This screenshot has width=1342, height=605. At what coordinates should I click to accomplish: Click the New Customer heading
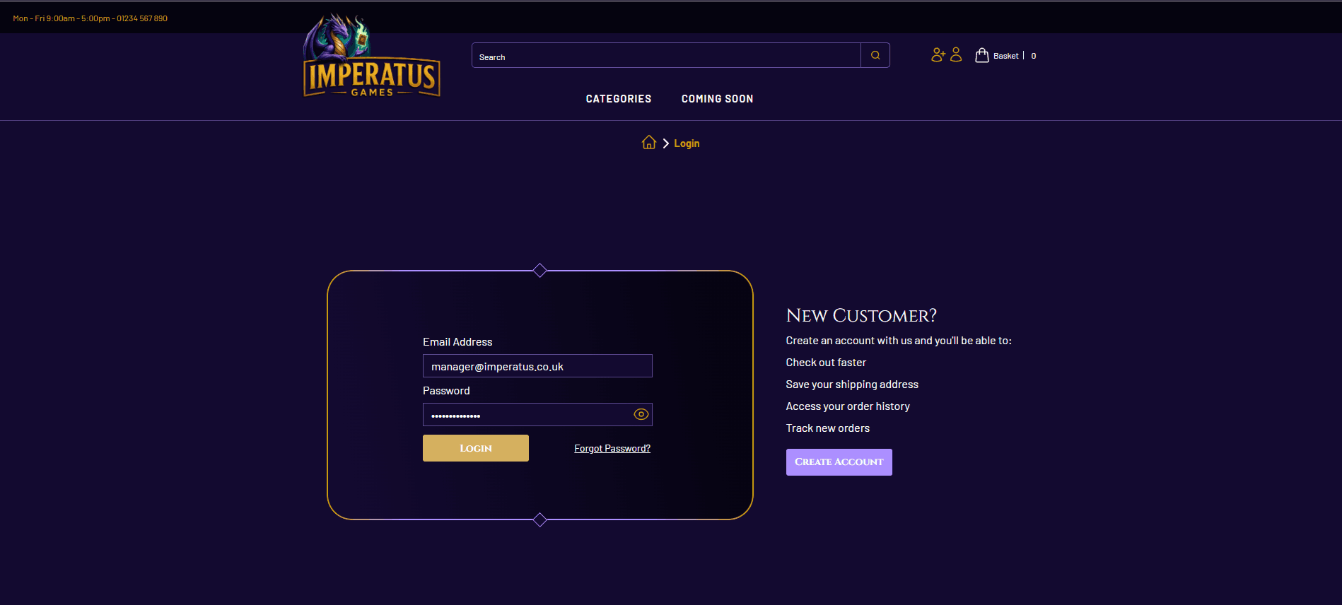tap(861, 315)
